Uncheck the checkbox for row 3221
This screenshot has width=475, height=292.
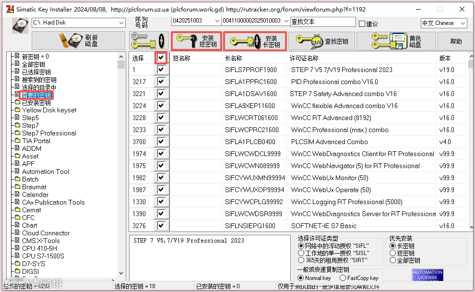tap(161, 94)
